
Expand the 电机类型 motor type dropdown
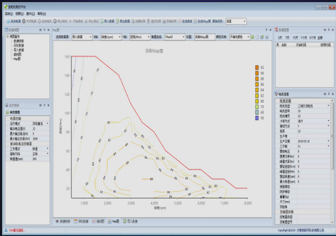point(329,106)
